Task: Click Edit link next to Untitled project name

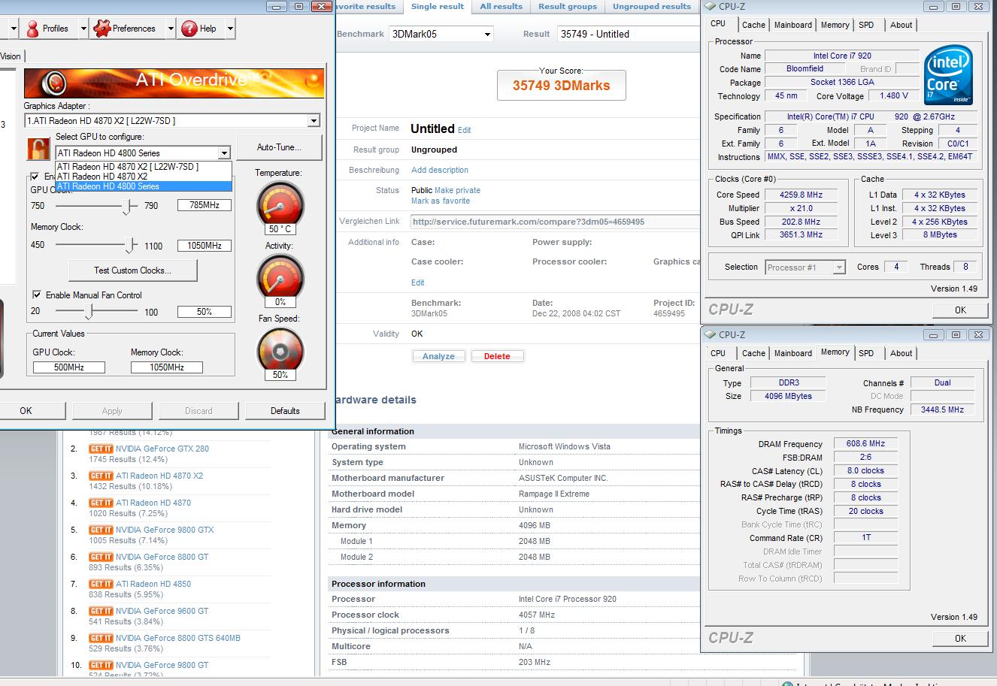Action: [465, 130]
